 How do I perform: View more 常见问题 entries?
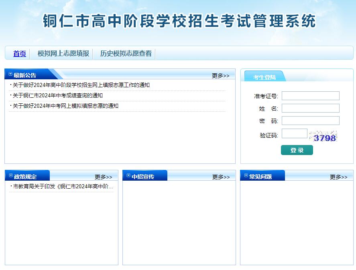click(338, 177)
